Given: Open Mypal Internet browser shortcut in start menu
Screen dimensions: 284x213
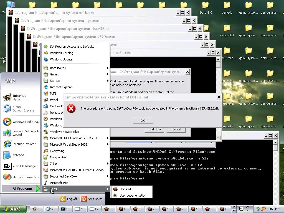Looking at the screenshot, I should 20,97.
